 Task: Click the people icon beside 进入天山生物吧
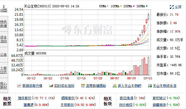click(115, 86)
